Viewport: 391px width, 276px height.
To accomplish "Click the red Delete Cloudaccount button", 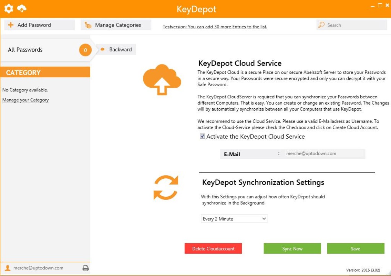I will [213, 249].
